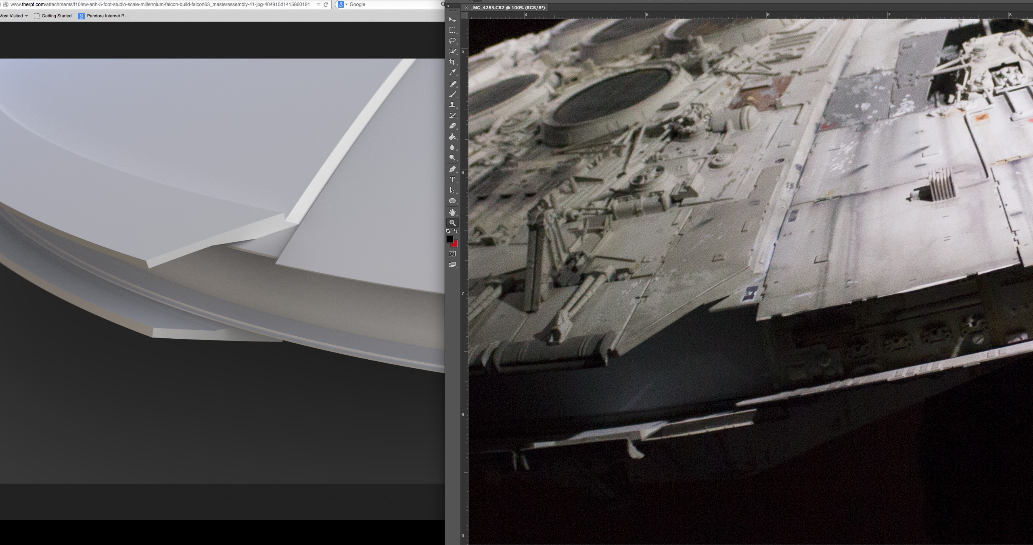1033x545 pixels.
Task: Select the Horizontal Type tool
Action: [452, 180]
